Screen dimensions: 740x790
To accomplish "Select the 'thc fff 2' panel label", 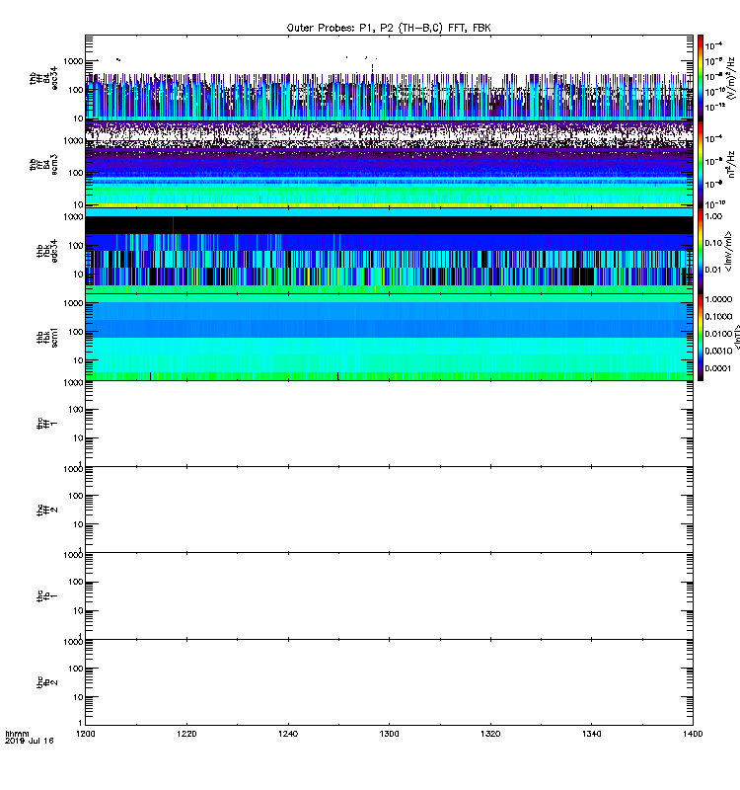I will [x=47, y=510].
